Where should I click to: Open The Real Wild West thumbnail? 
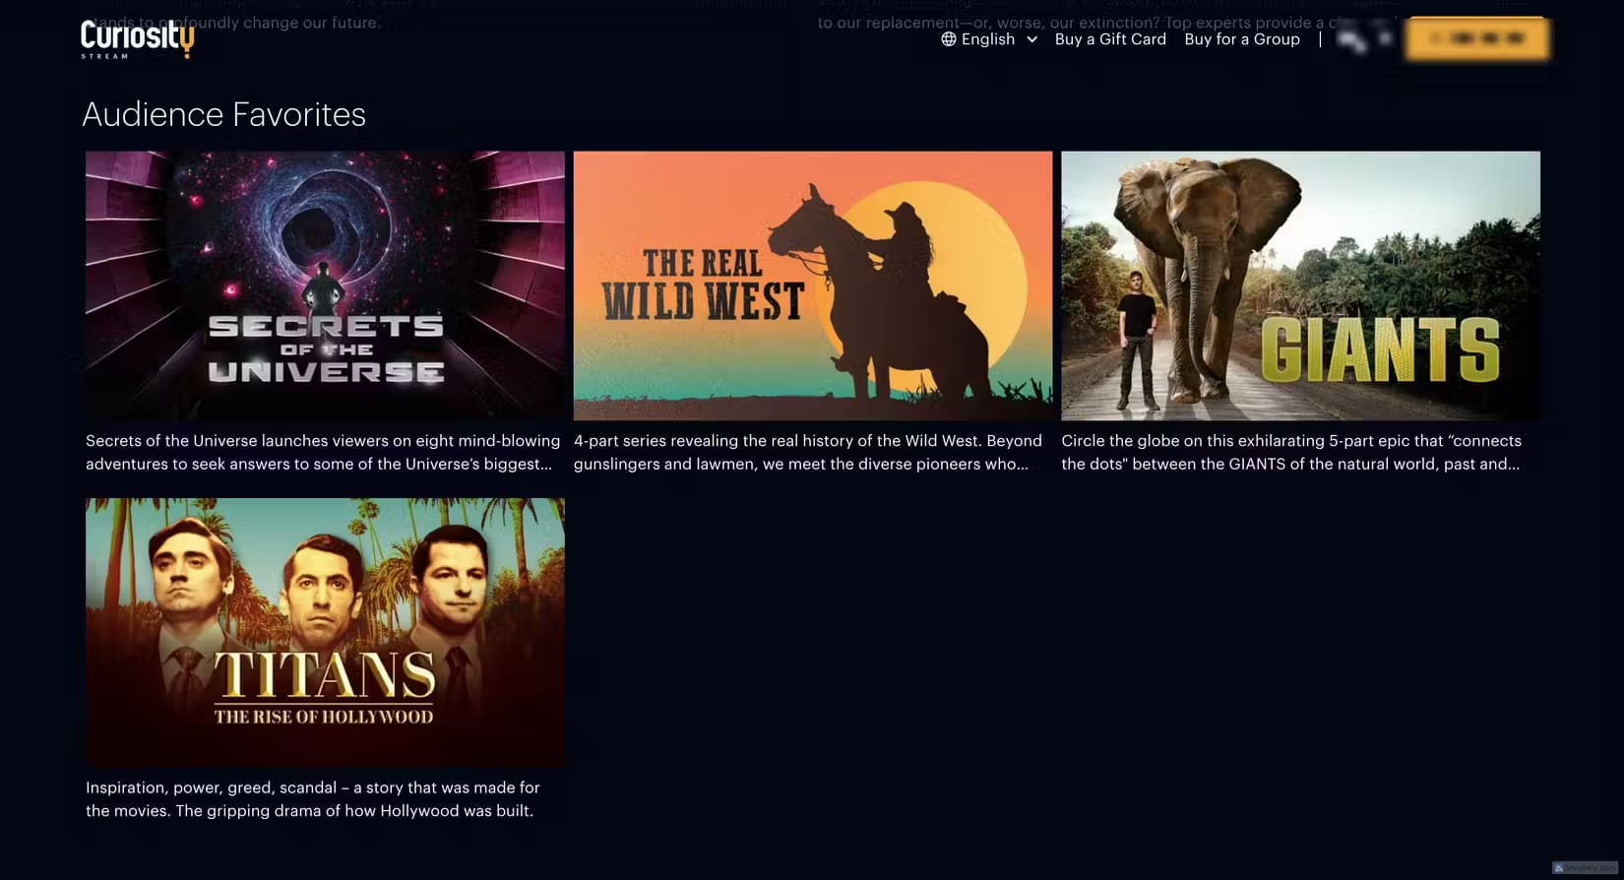813,285
